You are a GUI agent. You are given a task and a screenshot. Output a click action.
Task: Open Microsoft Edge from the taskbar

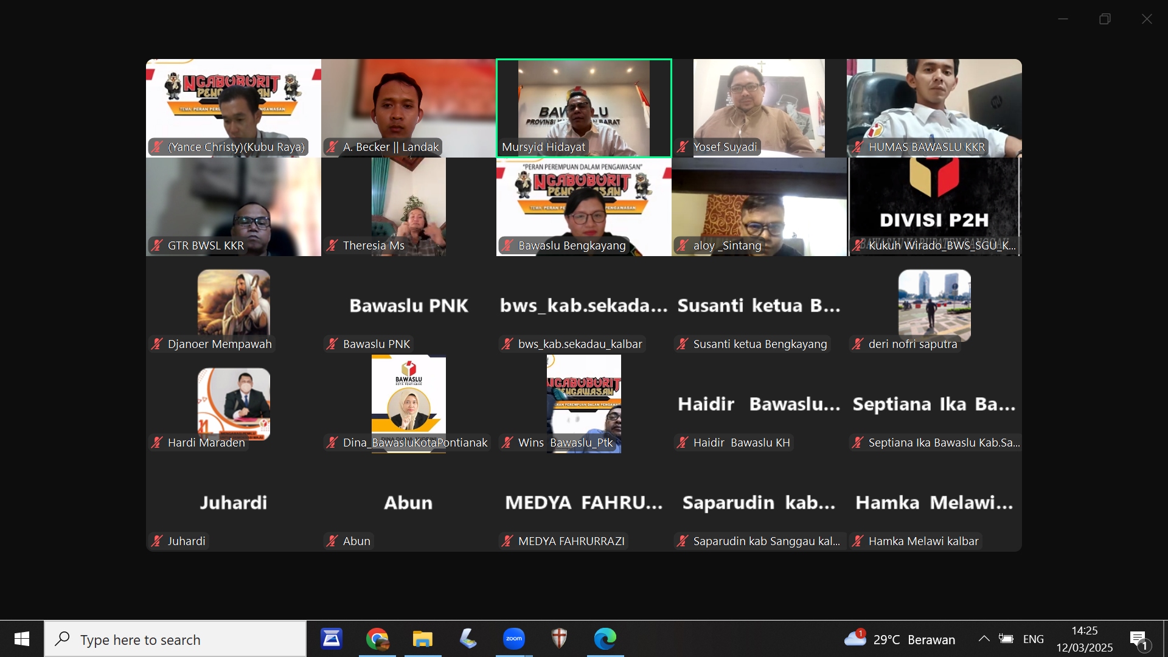pyautogui.click(x=605, y=639)
